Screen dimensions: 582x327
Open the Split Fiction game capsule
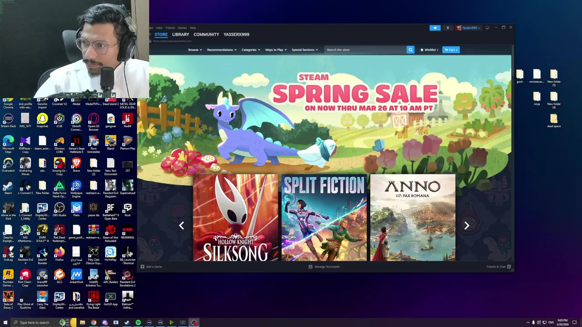coord(324,218)
